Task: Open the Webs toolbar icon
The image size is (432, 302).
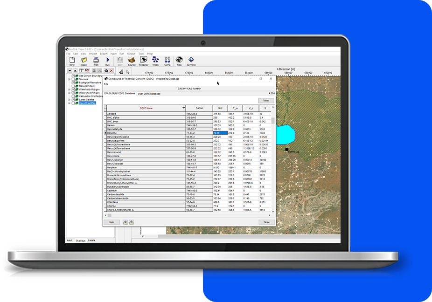Action: click(x=155, y=61)
